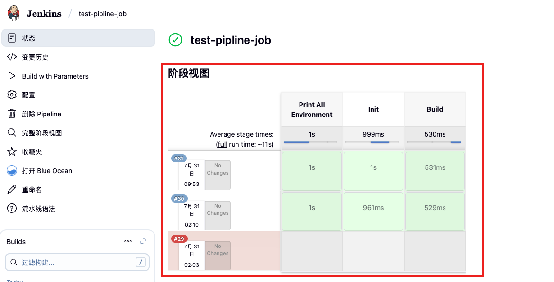Open 流水线语法 help icon
Image resolution: width=554 pixels, height=282 pixels.
[12, 209]
